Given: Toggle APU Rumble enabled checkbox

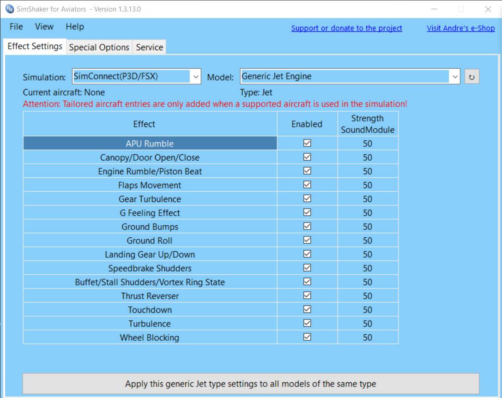Looking at the screenshot, I should [x=307, y=143].
